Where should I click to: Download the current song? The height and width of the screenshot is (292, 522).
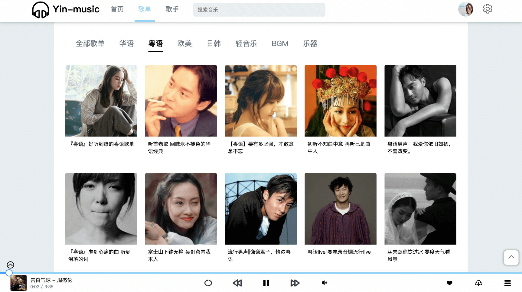tap(478, 283)
